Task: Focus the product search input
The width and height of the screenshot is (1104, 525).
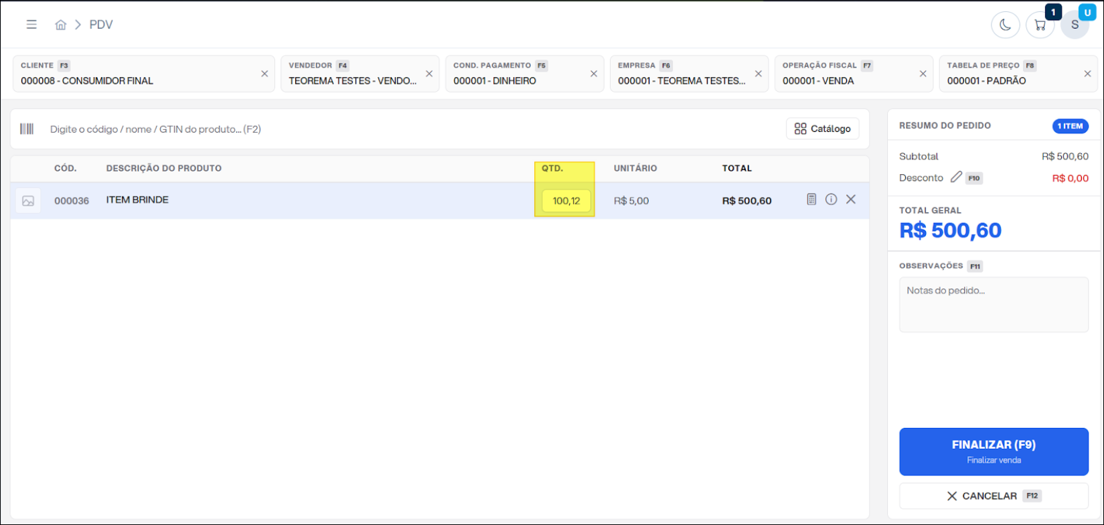Action: coord(412,129)
